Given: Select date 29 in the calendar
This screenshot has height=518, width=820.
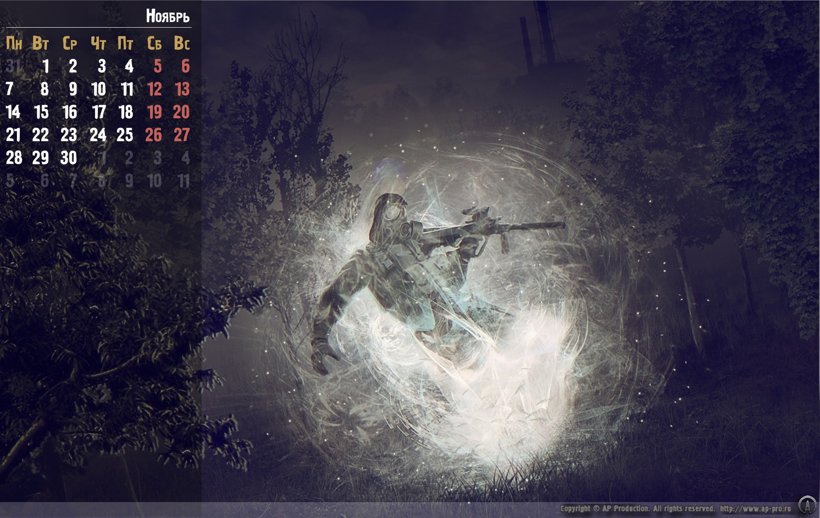Looking at the screenshot, I should (41, 158).
